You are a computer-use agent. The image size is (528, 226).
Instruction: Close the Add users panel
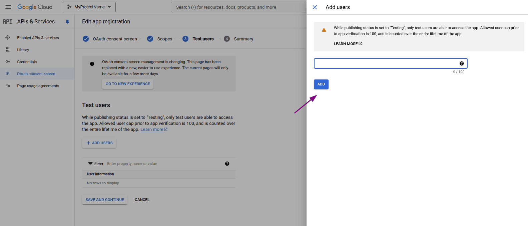coord(315,7)
